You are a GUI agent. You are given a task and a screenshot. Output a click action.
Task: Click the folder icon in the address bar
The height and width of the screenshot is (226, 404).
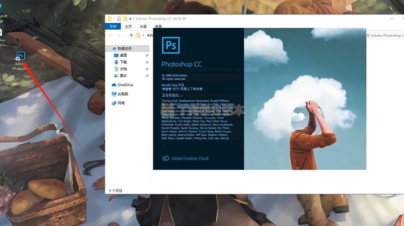click(x=138, y=35)
